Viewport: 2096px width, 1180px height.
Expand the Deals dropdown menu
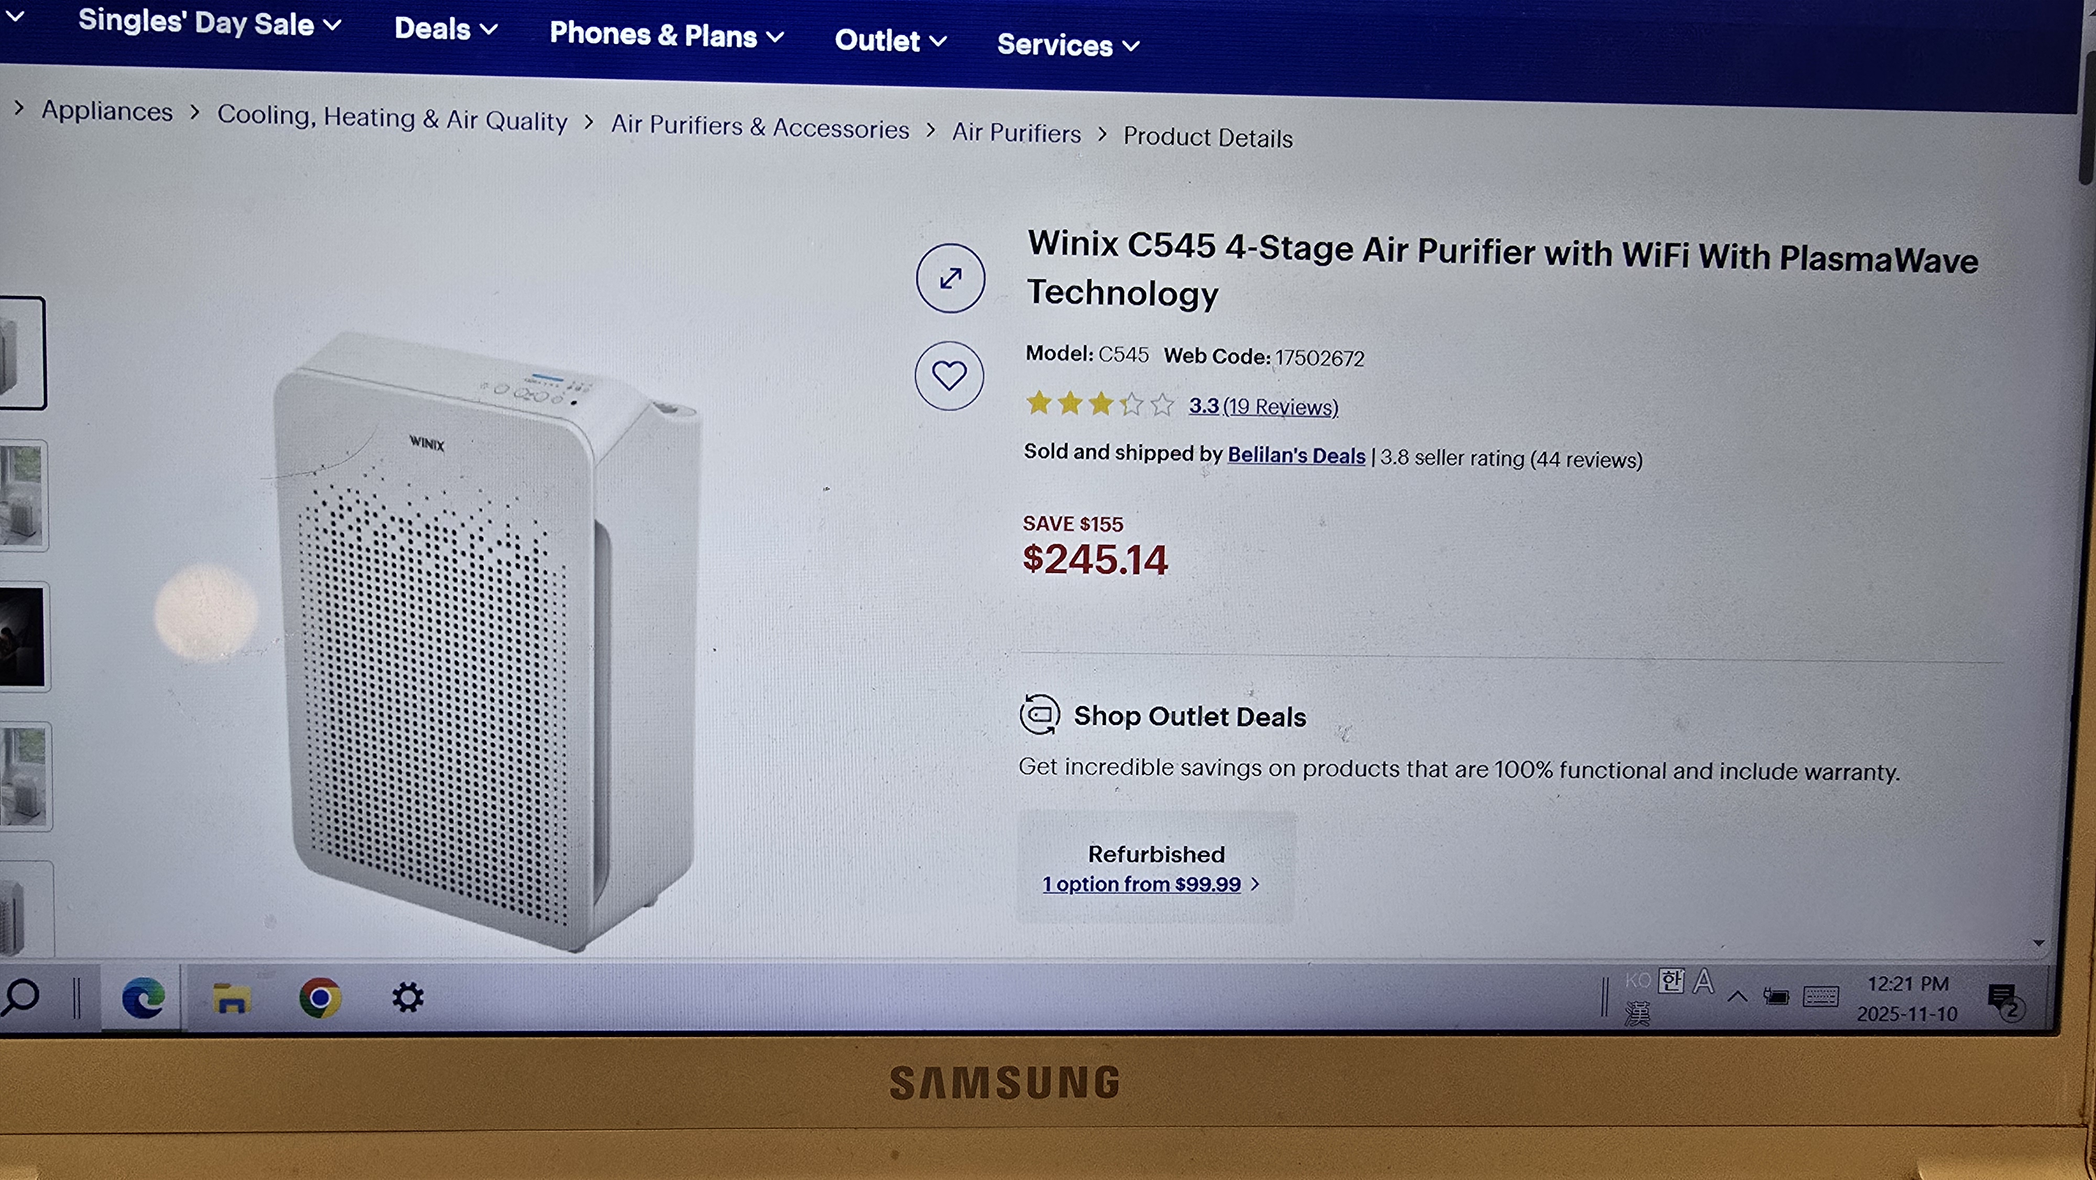point(446,29)
